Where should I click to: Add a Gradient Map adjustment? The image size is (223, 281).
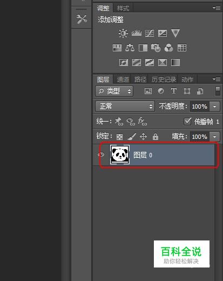click(x=175, y=63)
